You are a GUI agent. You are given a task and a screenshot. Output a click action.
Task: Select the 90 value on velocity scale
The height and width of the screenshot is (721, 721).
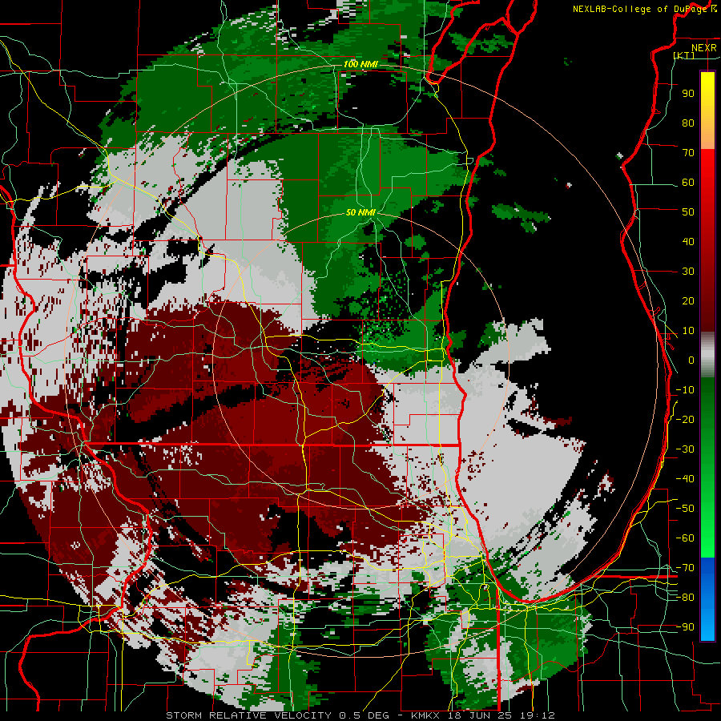click(688, 94)
